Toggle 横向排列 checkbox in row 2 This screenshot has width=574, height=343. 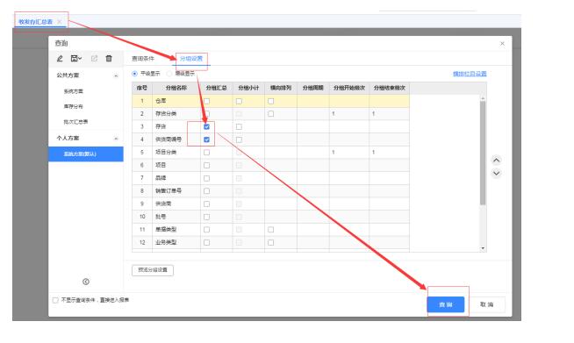coord(271,114)
